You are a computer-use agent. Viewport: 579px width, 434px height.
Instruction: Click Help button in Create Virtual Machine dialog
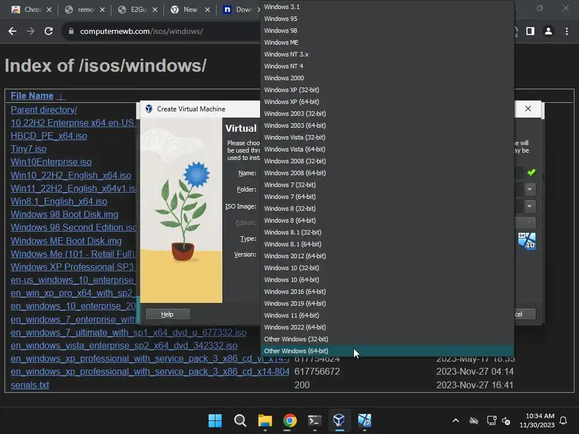tap(167, 314)
